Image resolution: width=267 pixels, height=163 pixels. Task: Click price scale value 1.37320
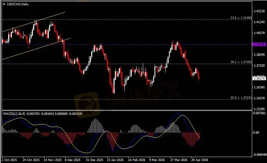pyautogui.click(x=259, y=66)
